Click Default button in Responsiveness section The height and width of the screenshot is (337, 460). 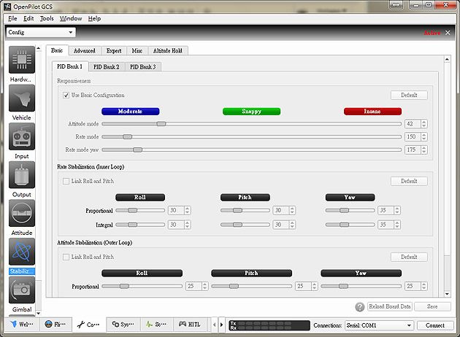tap(409, 96)
